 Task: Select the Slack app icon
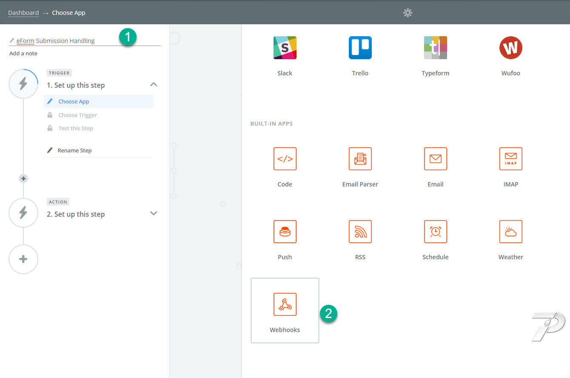pyautogui.click(x=285, y=48)
